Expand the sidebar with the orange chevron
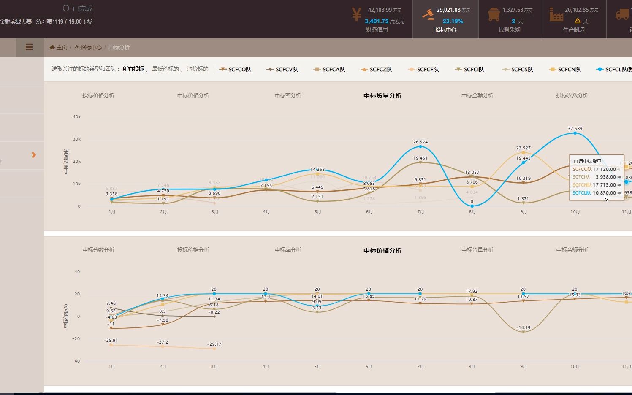The image size is (632, 395). 34,155
